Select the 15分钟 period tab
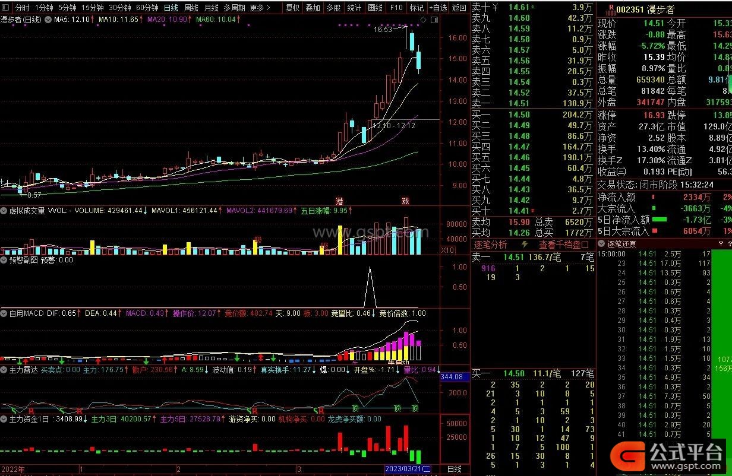Screen dimensions: 732x476 [x=93, y=8]
